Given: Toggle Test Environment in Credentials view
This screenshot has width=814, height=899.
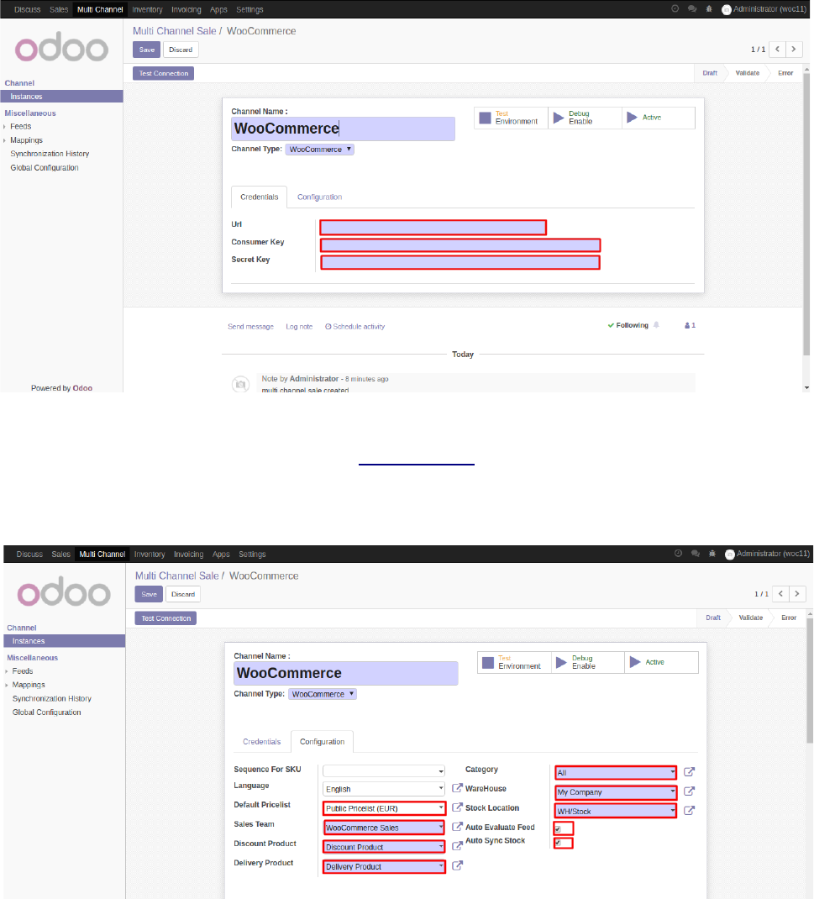Looking at the screenshot, I should pyautogui.click(x=511, y=118).
